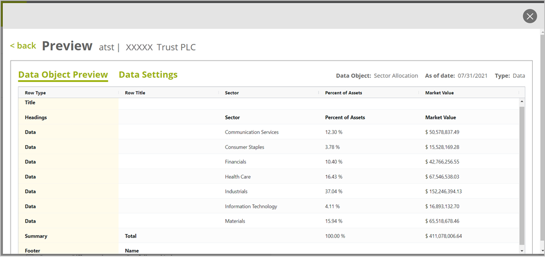The image size is (545, 257).
Task: Open the Data Settings tab
Action: coord(148,75)
